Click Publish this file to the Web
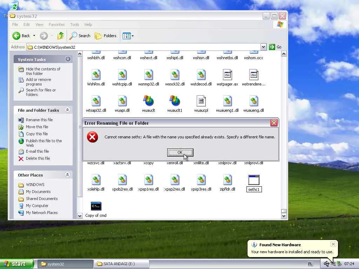This screenshot has width=359, height=269. pyautogui.click(x=44, y=143)
